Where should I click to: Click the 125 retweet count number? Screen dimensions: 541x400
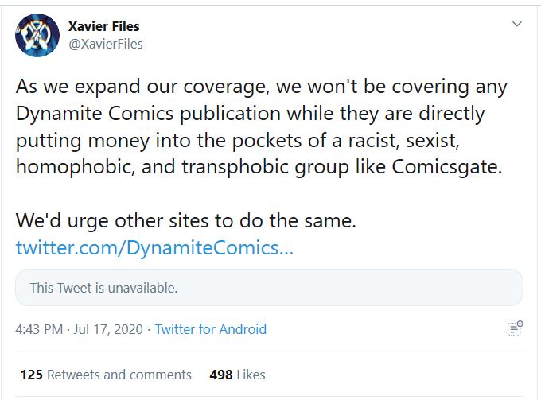coord(31,375)
